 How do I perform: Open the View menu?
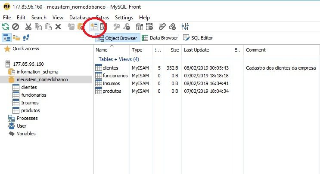coord(58,18)
